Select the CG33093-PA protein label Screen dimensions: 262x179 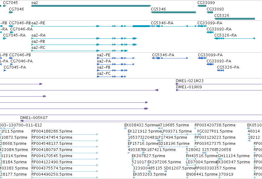(x=219, y=61)
